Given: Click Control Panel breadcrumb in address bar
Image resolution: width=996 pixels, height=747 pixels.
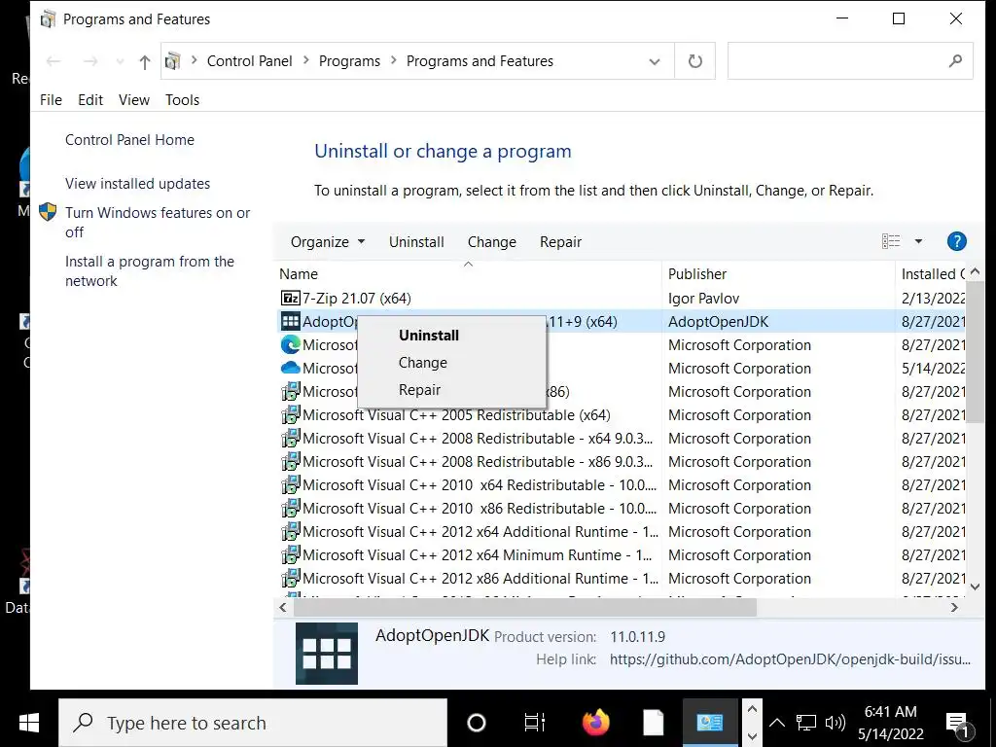Looking at the screenshot, I should click(x=250, y=61).
